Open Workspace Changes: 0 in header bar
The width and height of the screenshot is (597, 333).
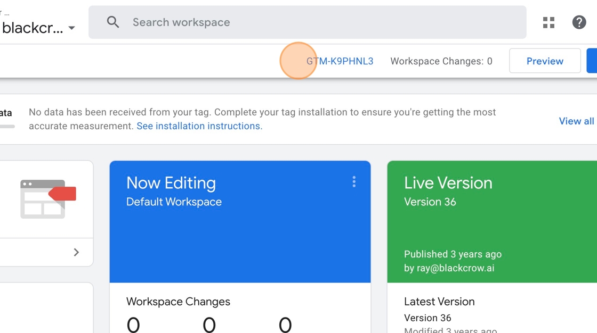(441, 61)
